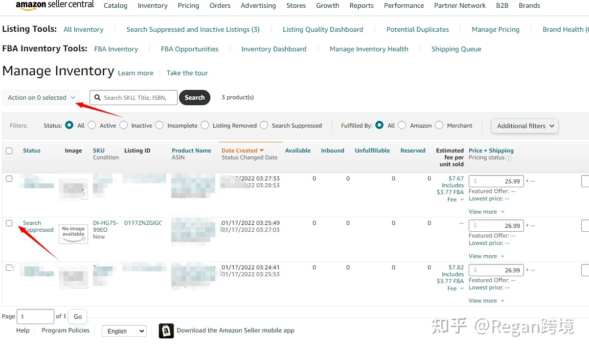Click the page number input field
The height and width of the screenshot is (352, 589).
35,316
